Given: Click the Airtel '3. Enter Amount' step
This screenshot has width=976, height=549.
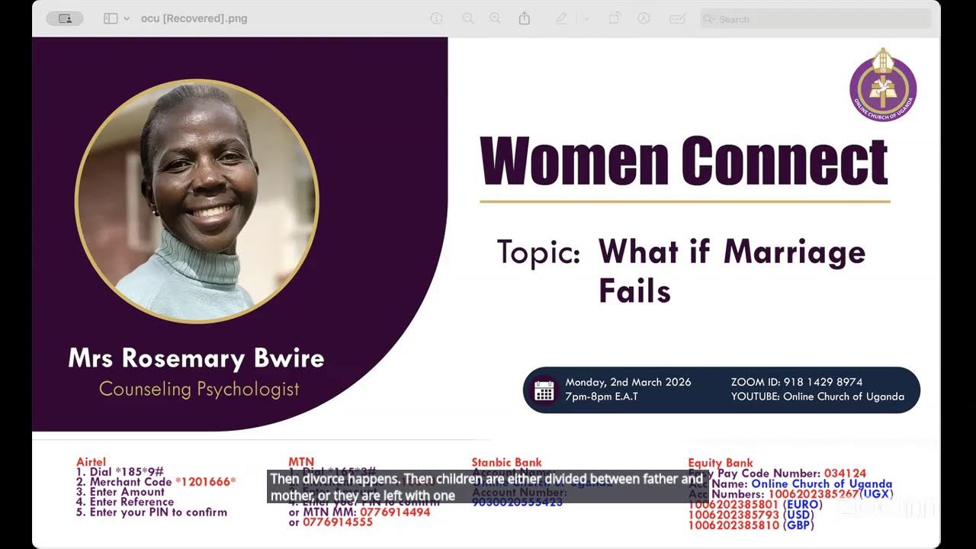Looking at the screenshot, I should point(120,492).
